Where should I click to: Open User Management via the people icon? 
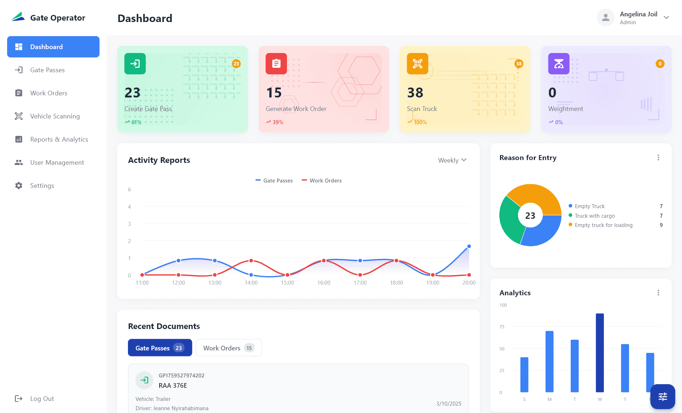19,162
